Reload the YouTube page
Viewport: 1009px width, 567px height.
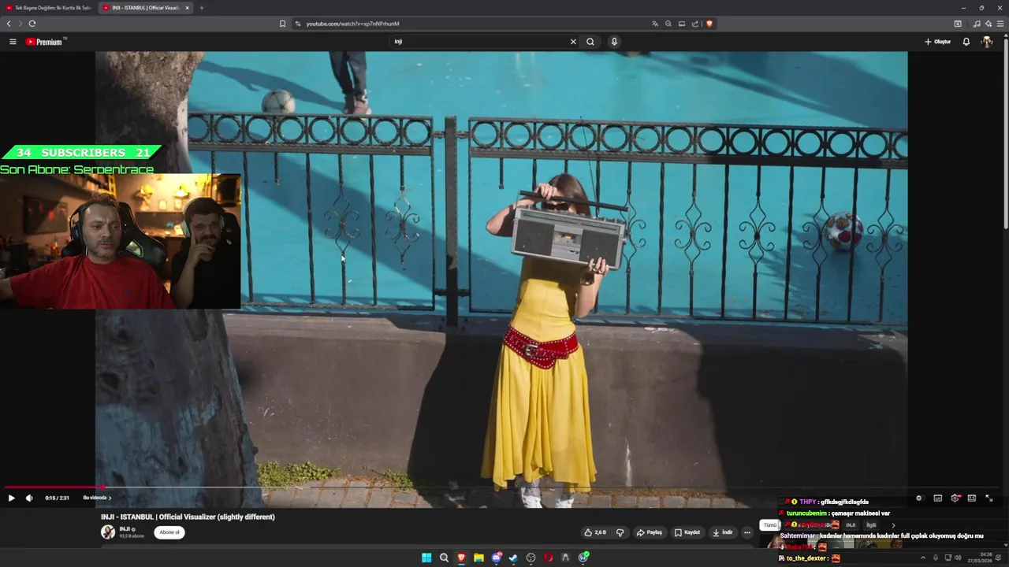[32, 24]
